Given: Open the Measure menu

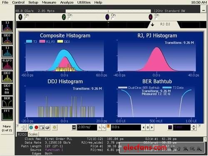Looking at the screenshot, I should click(49, 2).
